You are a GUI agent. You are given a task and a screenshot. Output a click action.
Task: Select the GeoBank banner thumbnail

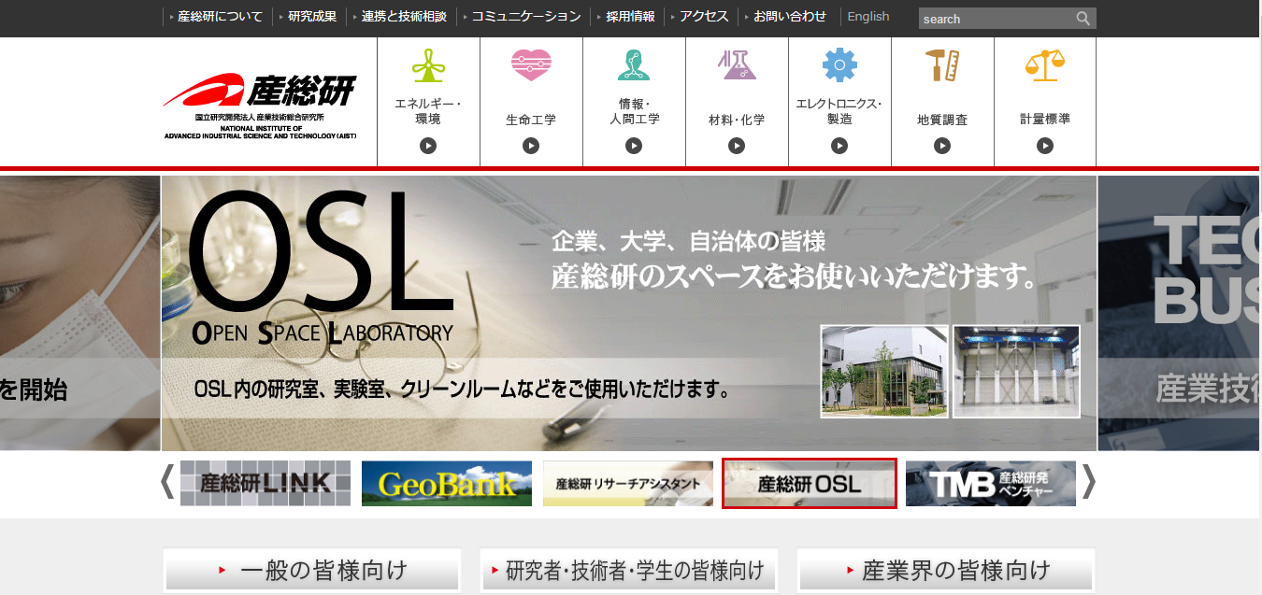click(x=447, y=483)
